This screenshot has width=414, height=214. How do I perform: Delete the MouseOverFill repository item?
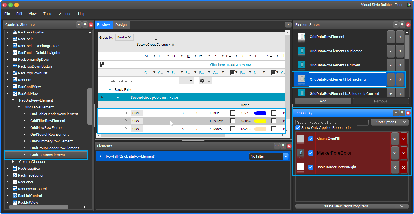point(403,139)
